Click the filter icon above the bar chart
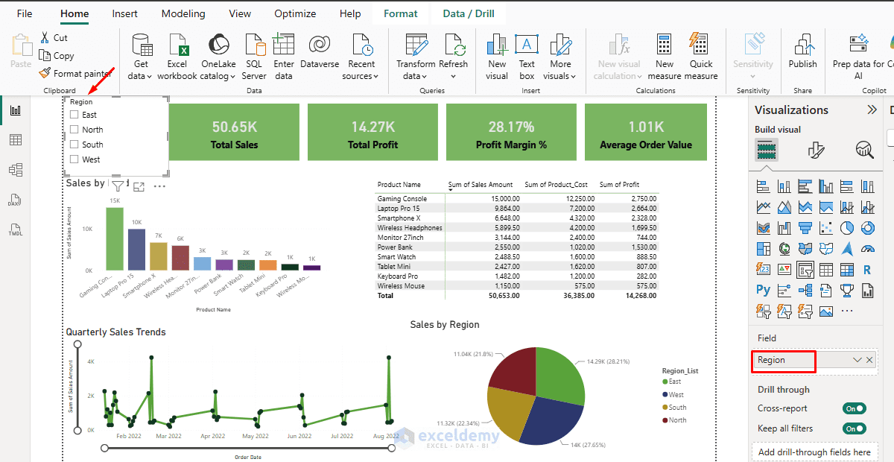 118,186
